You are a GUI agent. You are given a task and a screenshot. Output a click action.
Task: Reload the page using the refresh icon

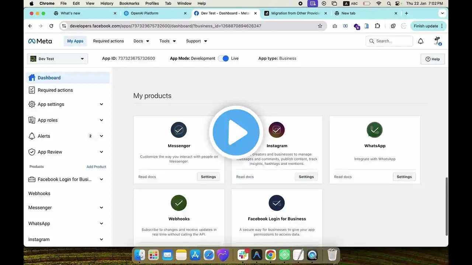pos(51,26)
